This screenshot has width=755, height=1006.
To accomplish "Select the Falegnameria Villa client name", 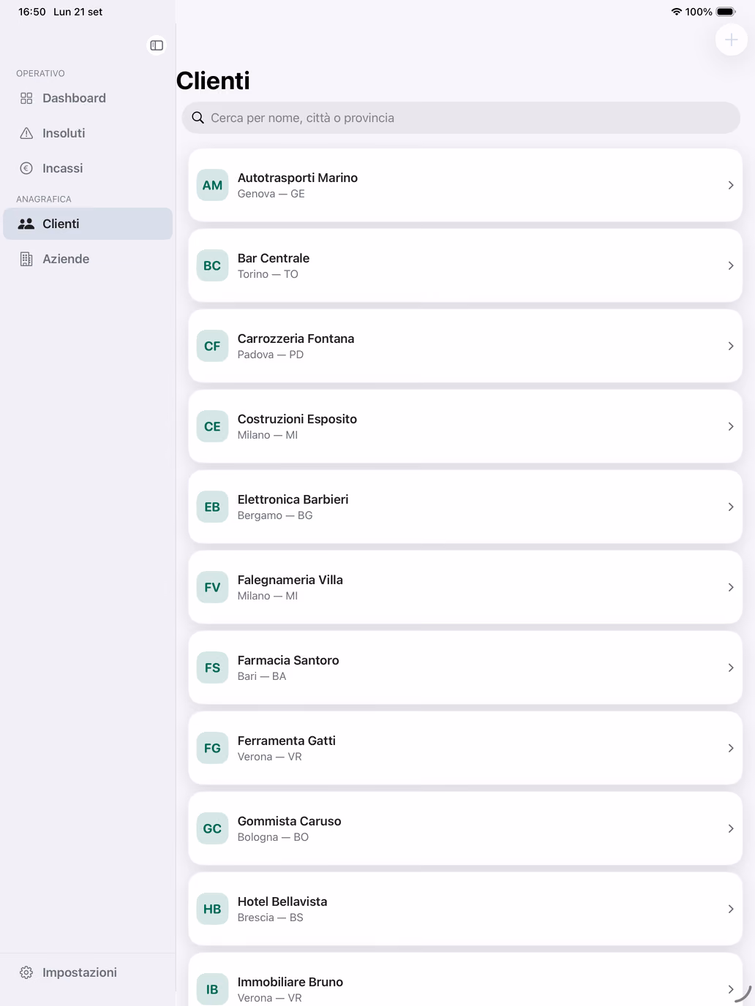I will point(290,580).
